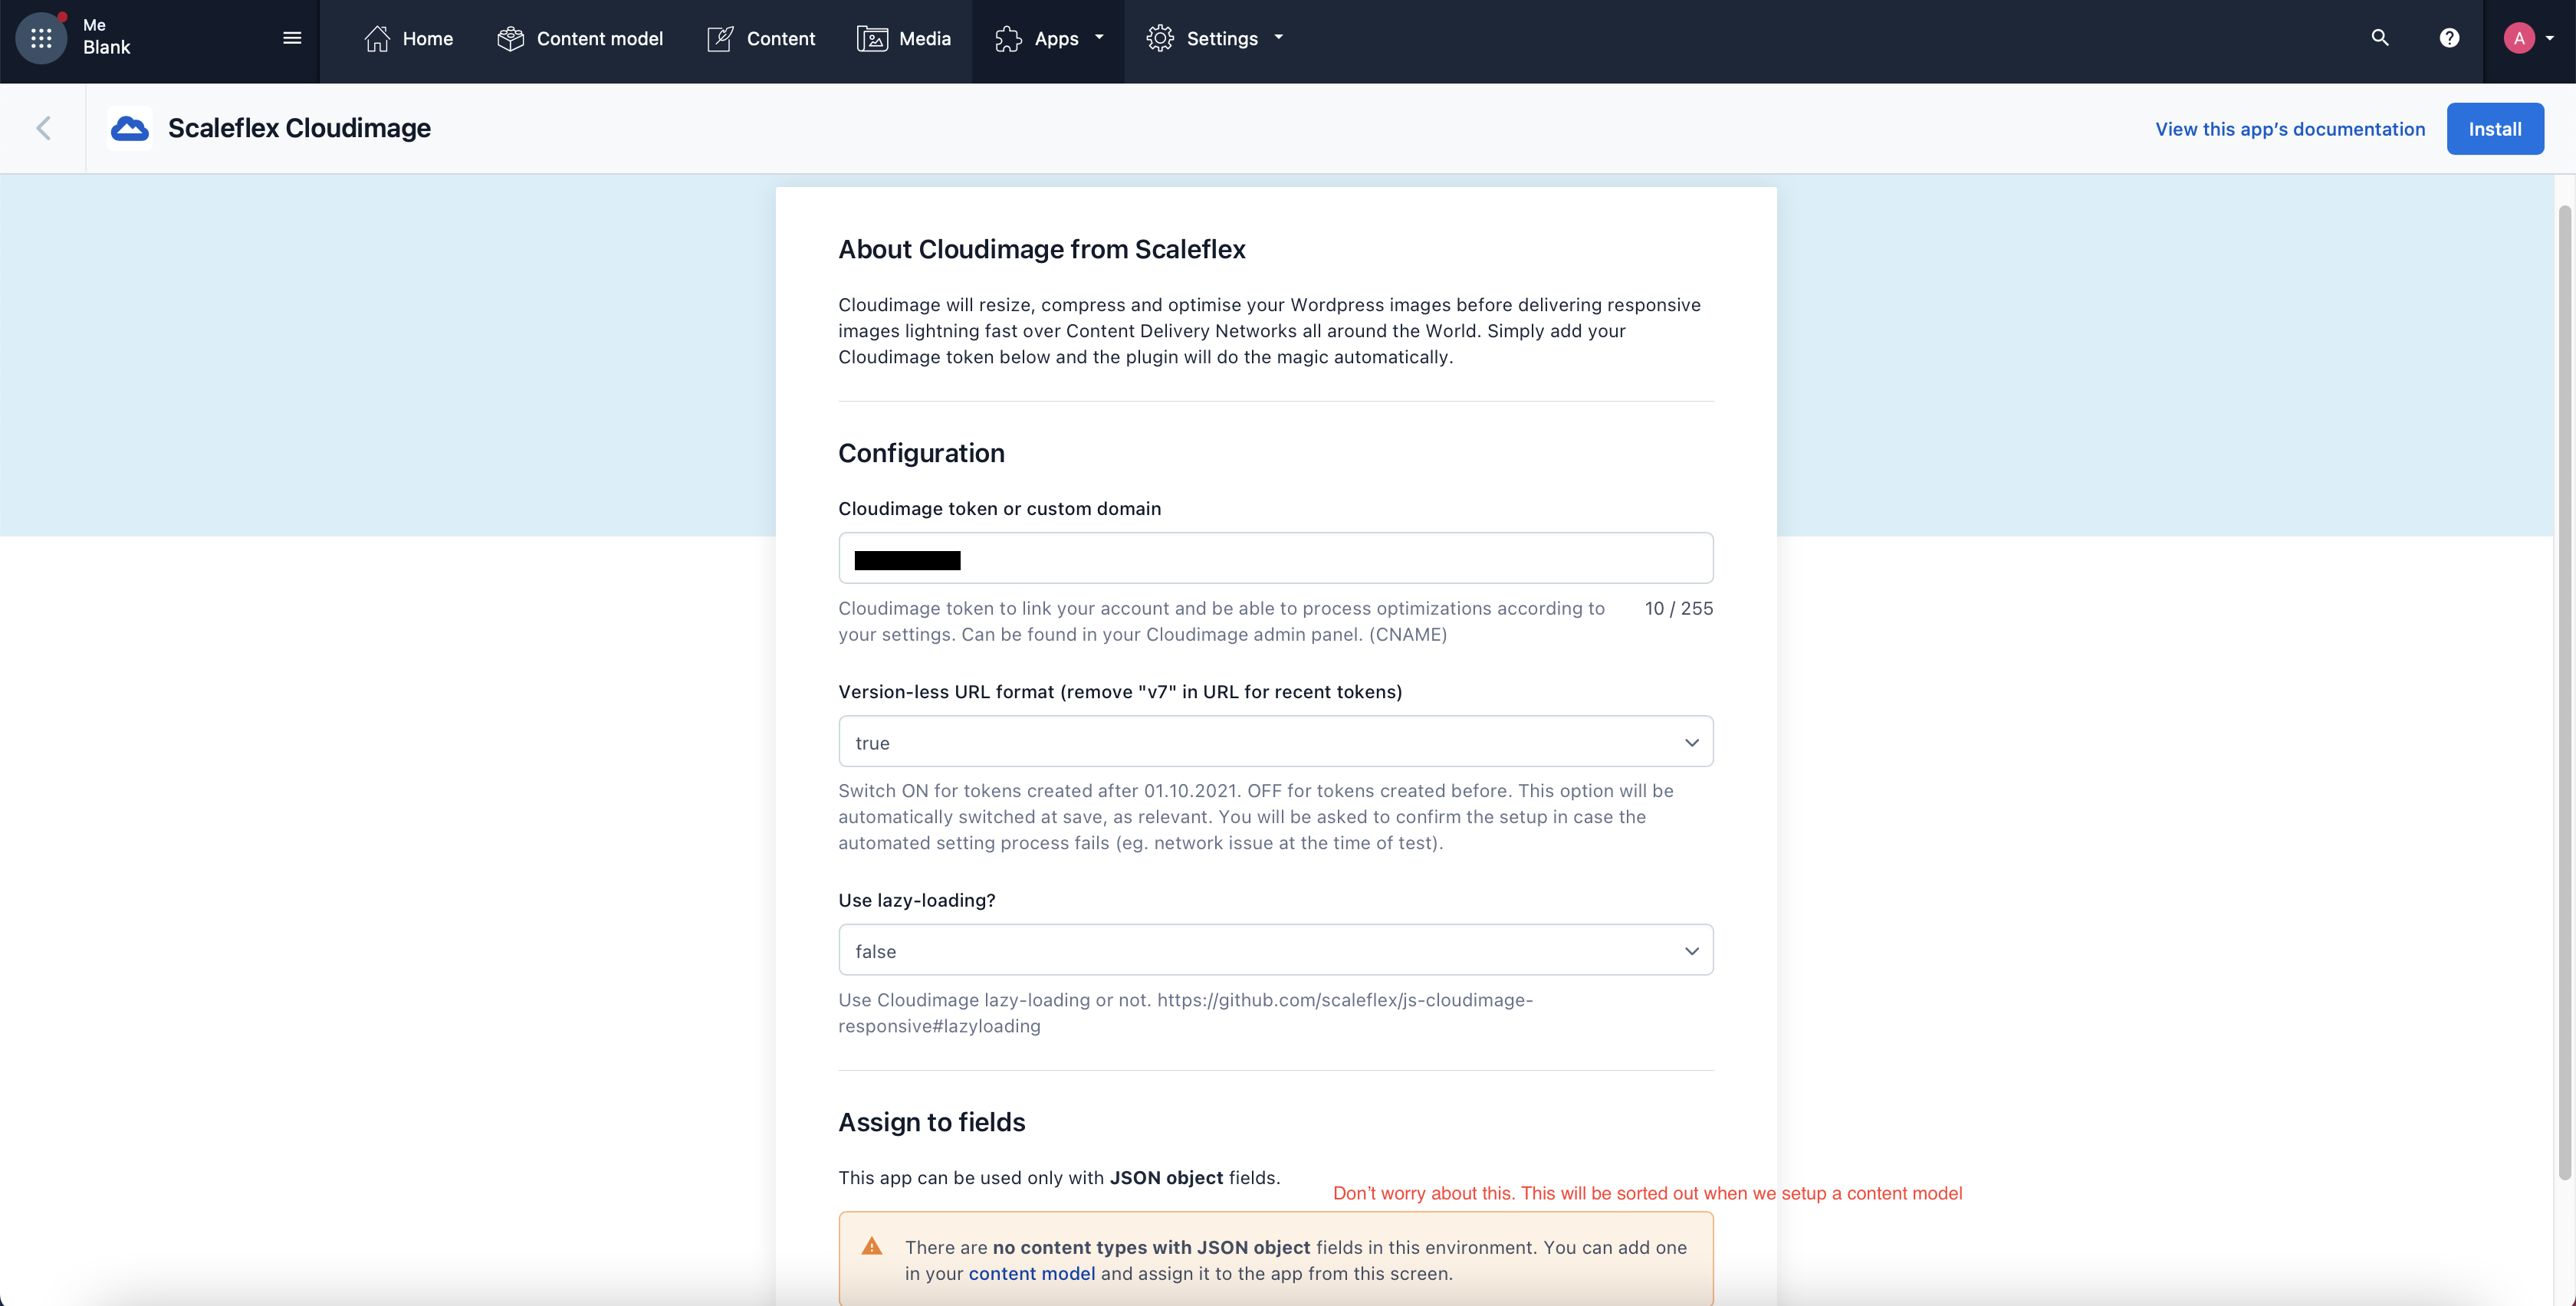The height and width of the screenshot is (1306, 2576).
Task: Follow the content model link
Action: click(1031, 1273)
